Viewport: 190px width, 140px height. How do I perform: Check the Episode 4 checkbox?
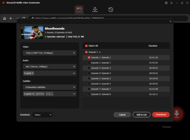coord(89,73)
